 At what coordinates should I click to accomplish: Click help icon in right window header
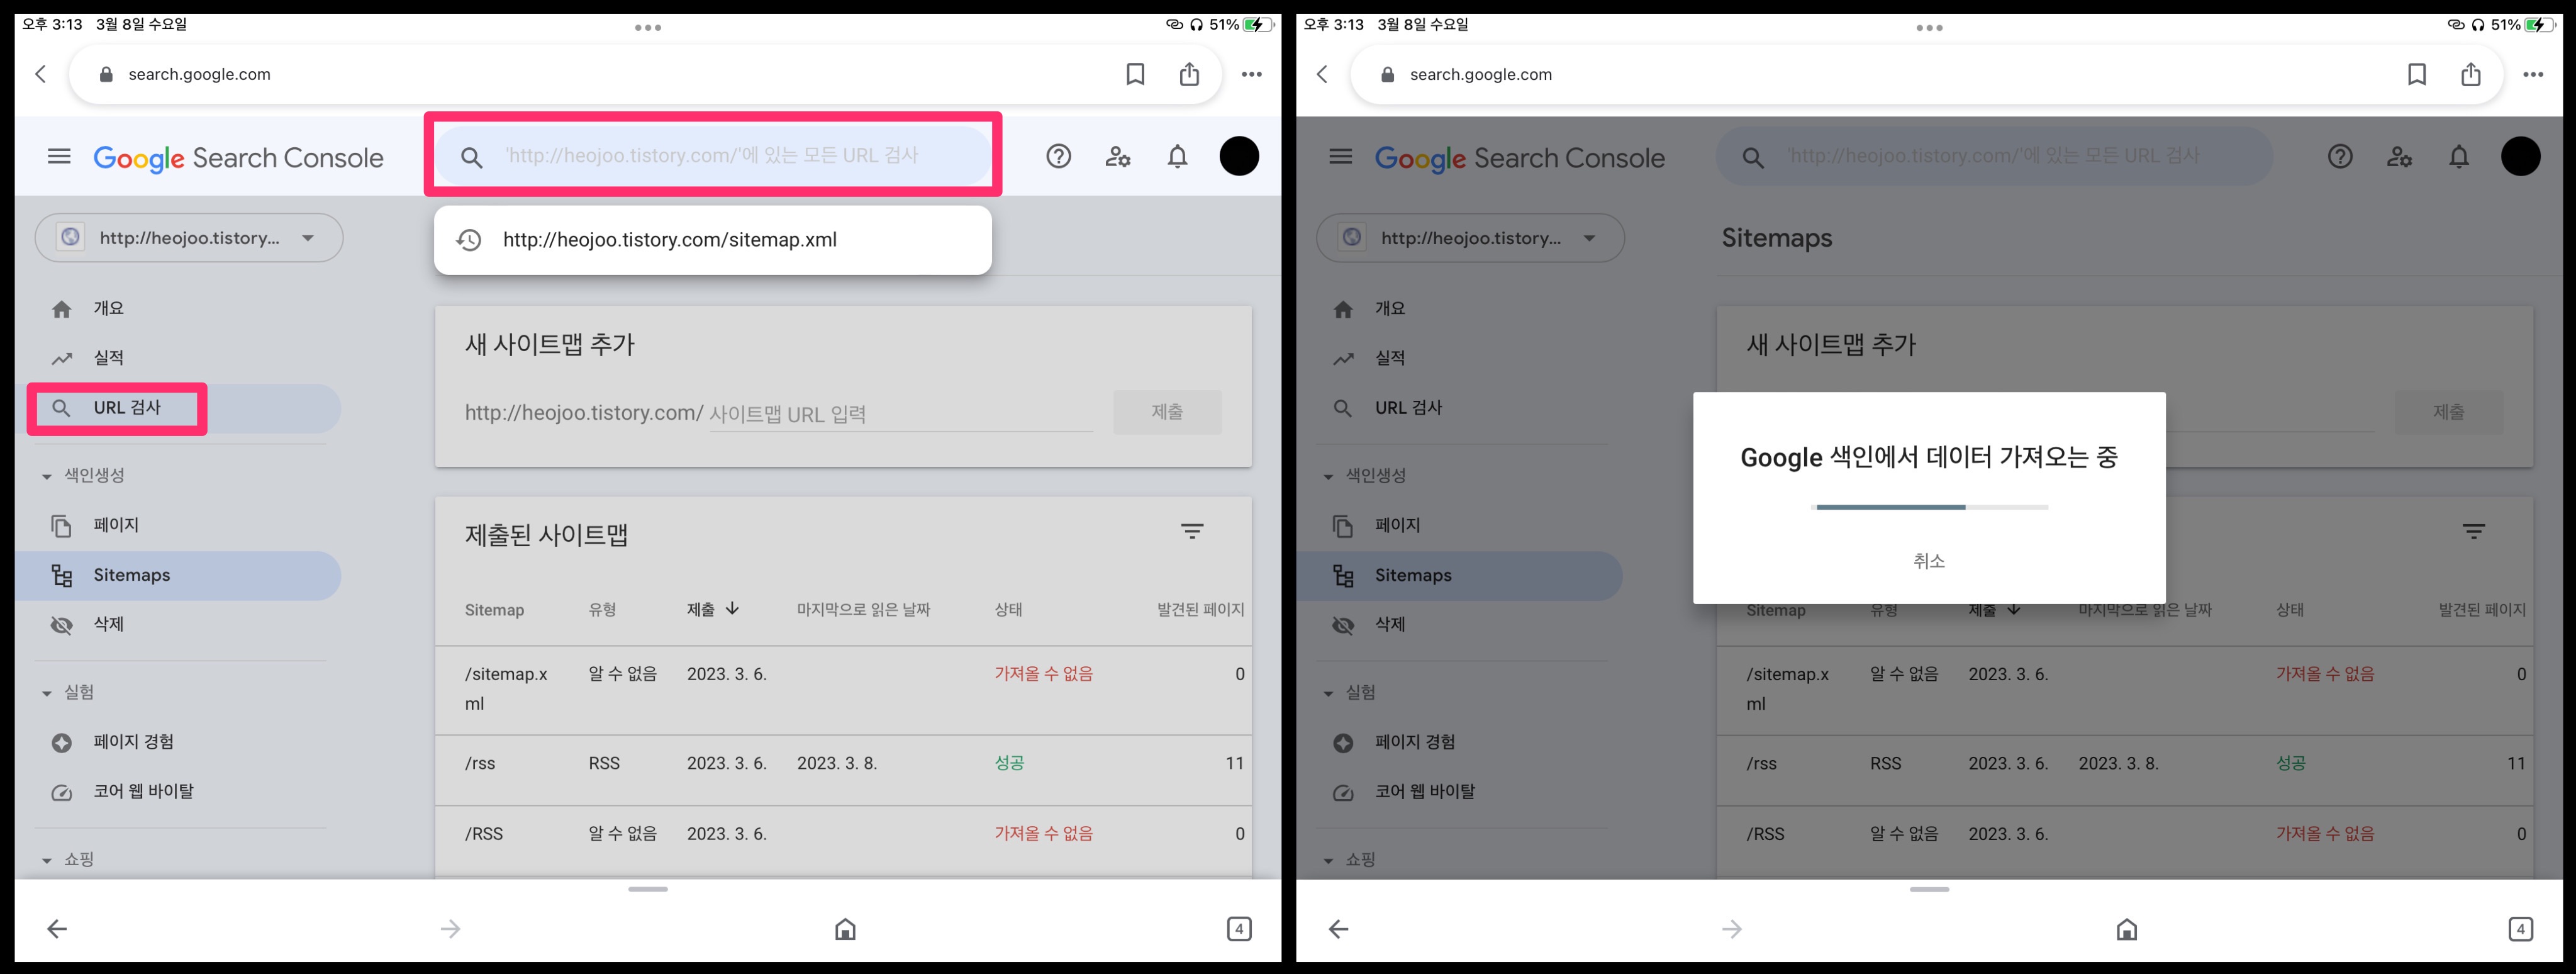click(x=2340, y=157)
